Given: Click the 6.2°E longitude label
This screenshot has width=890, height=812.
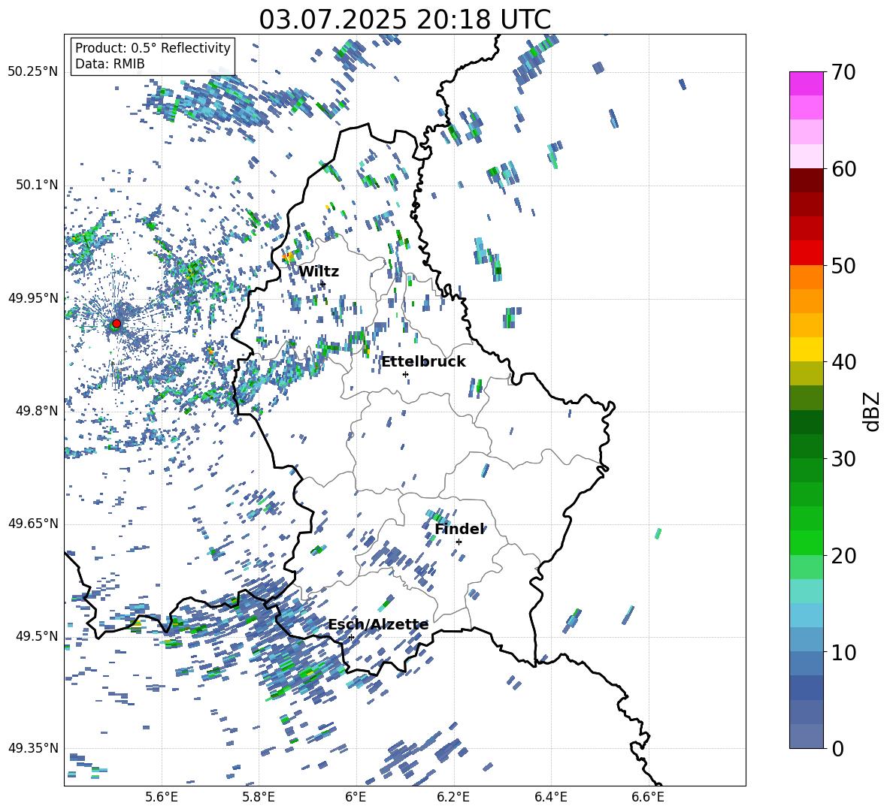Looking at the screenshot, I should click(x=453, y=797).
